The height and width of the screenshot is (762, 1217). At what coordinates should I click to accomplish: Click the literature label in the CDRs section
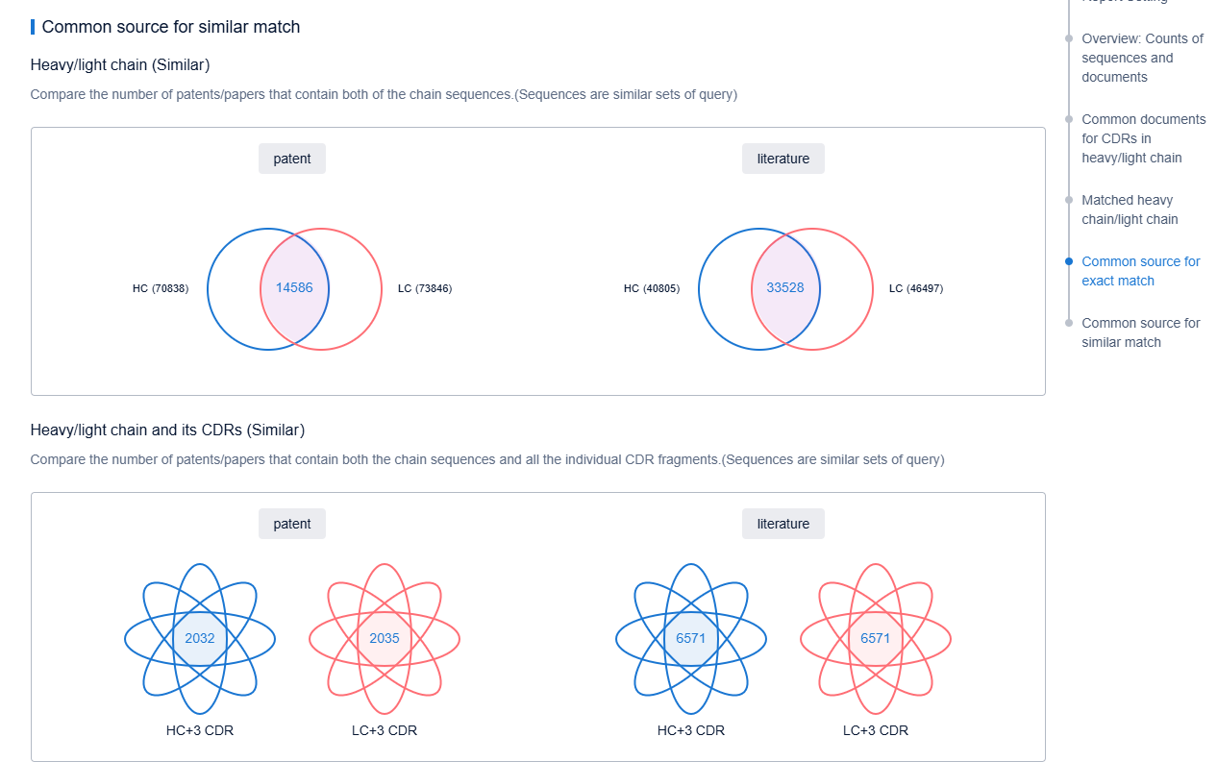pos(783,524)
